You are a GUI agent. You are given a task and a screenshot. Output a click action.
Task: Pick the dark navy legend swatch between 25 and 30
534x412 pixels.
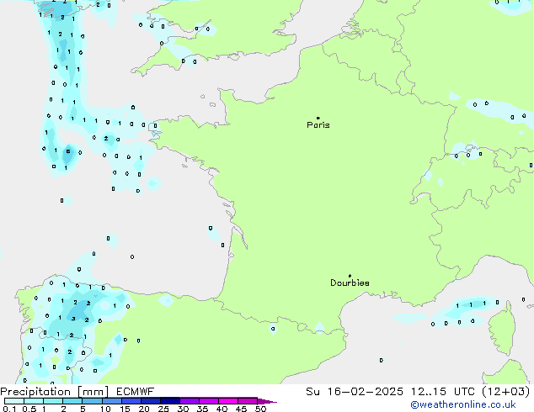click(x=170, y=401)
